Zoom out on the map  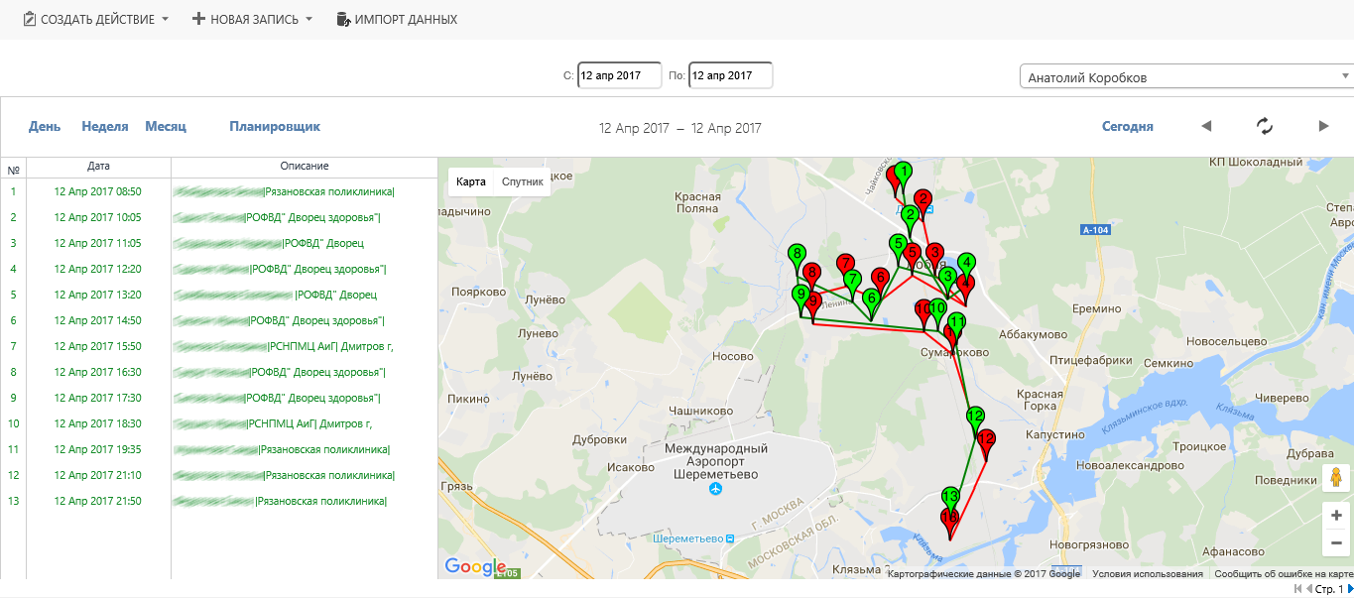coord(1336,542)
